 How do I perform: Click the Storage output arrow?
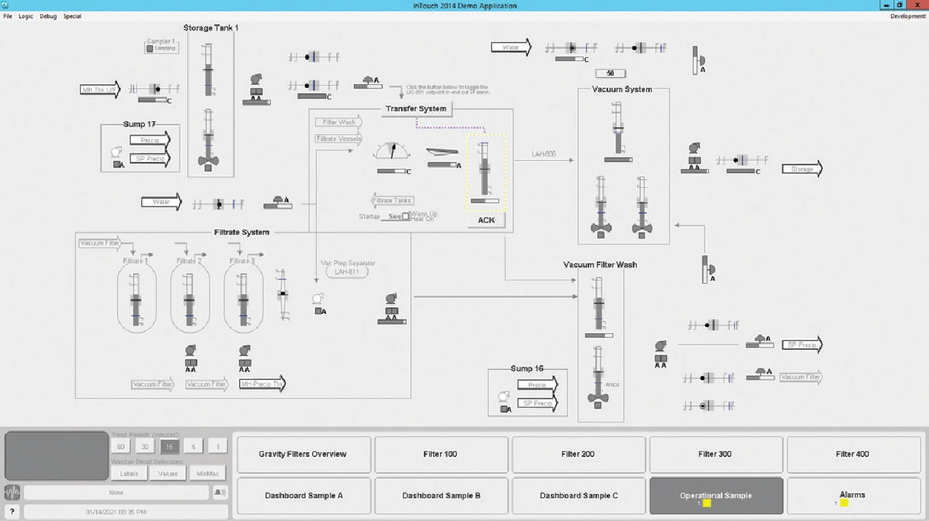[802, 169]
